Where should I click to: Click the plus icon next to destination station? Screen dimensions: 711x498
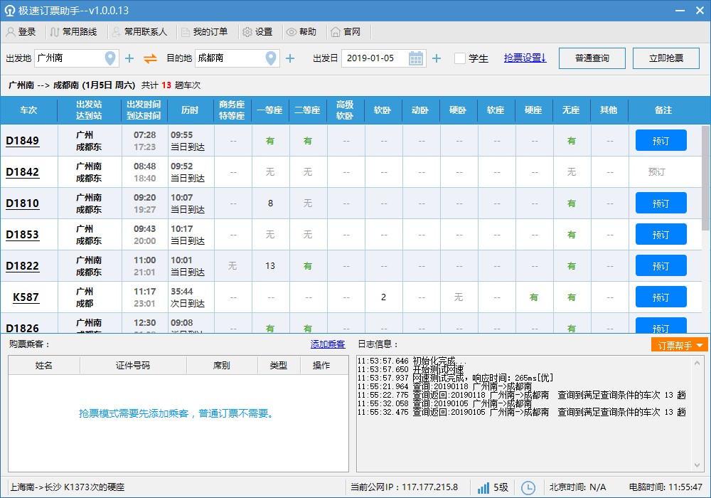[290, 58]
